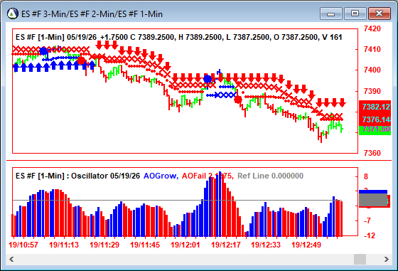Image resolution: width=398 pixels, height=271 pixels.
Task: Click the large blue dot near 12:13
Action: [x=208, y=79]
